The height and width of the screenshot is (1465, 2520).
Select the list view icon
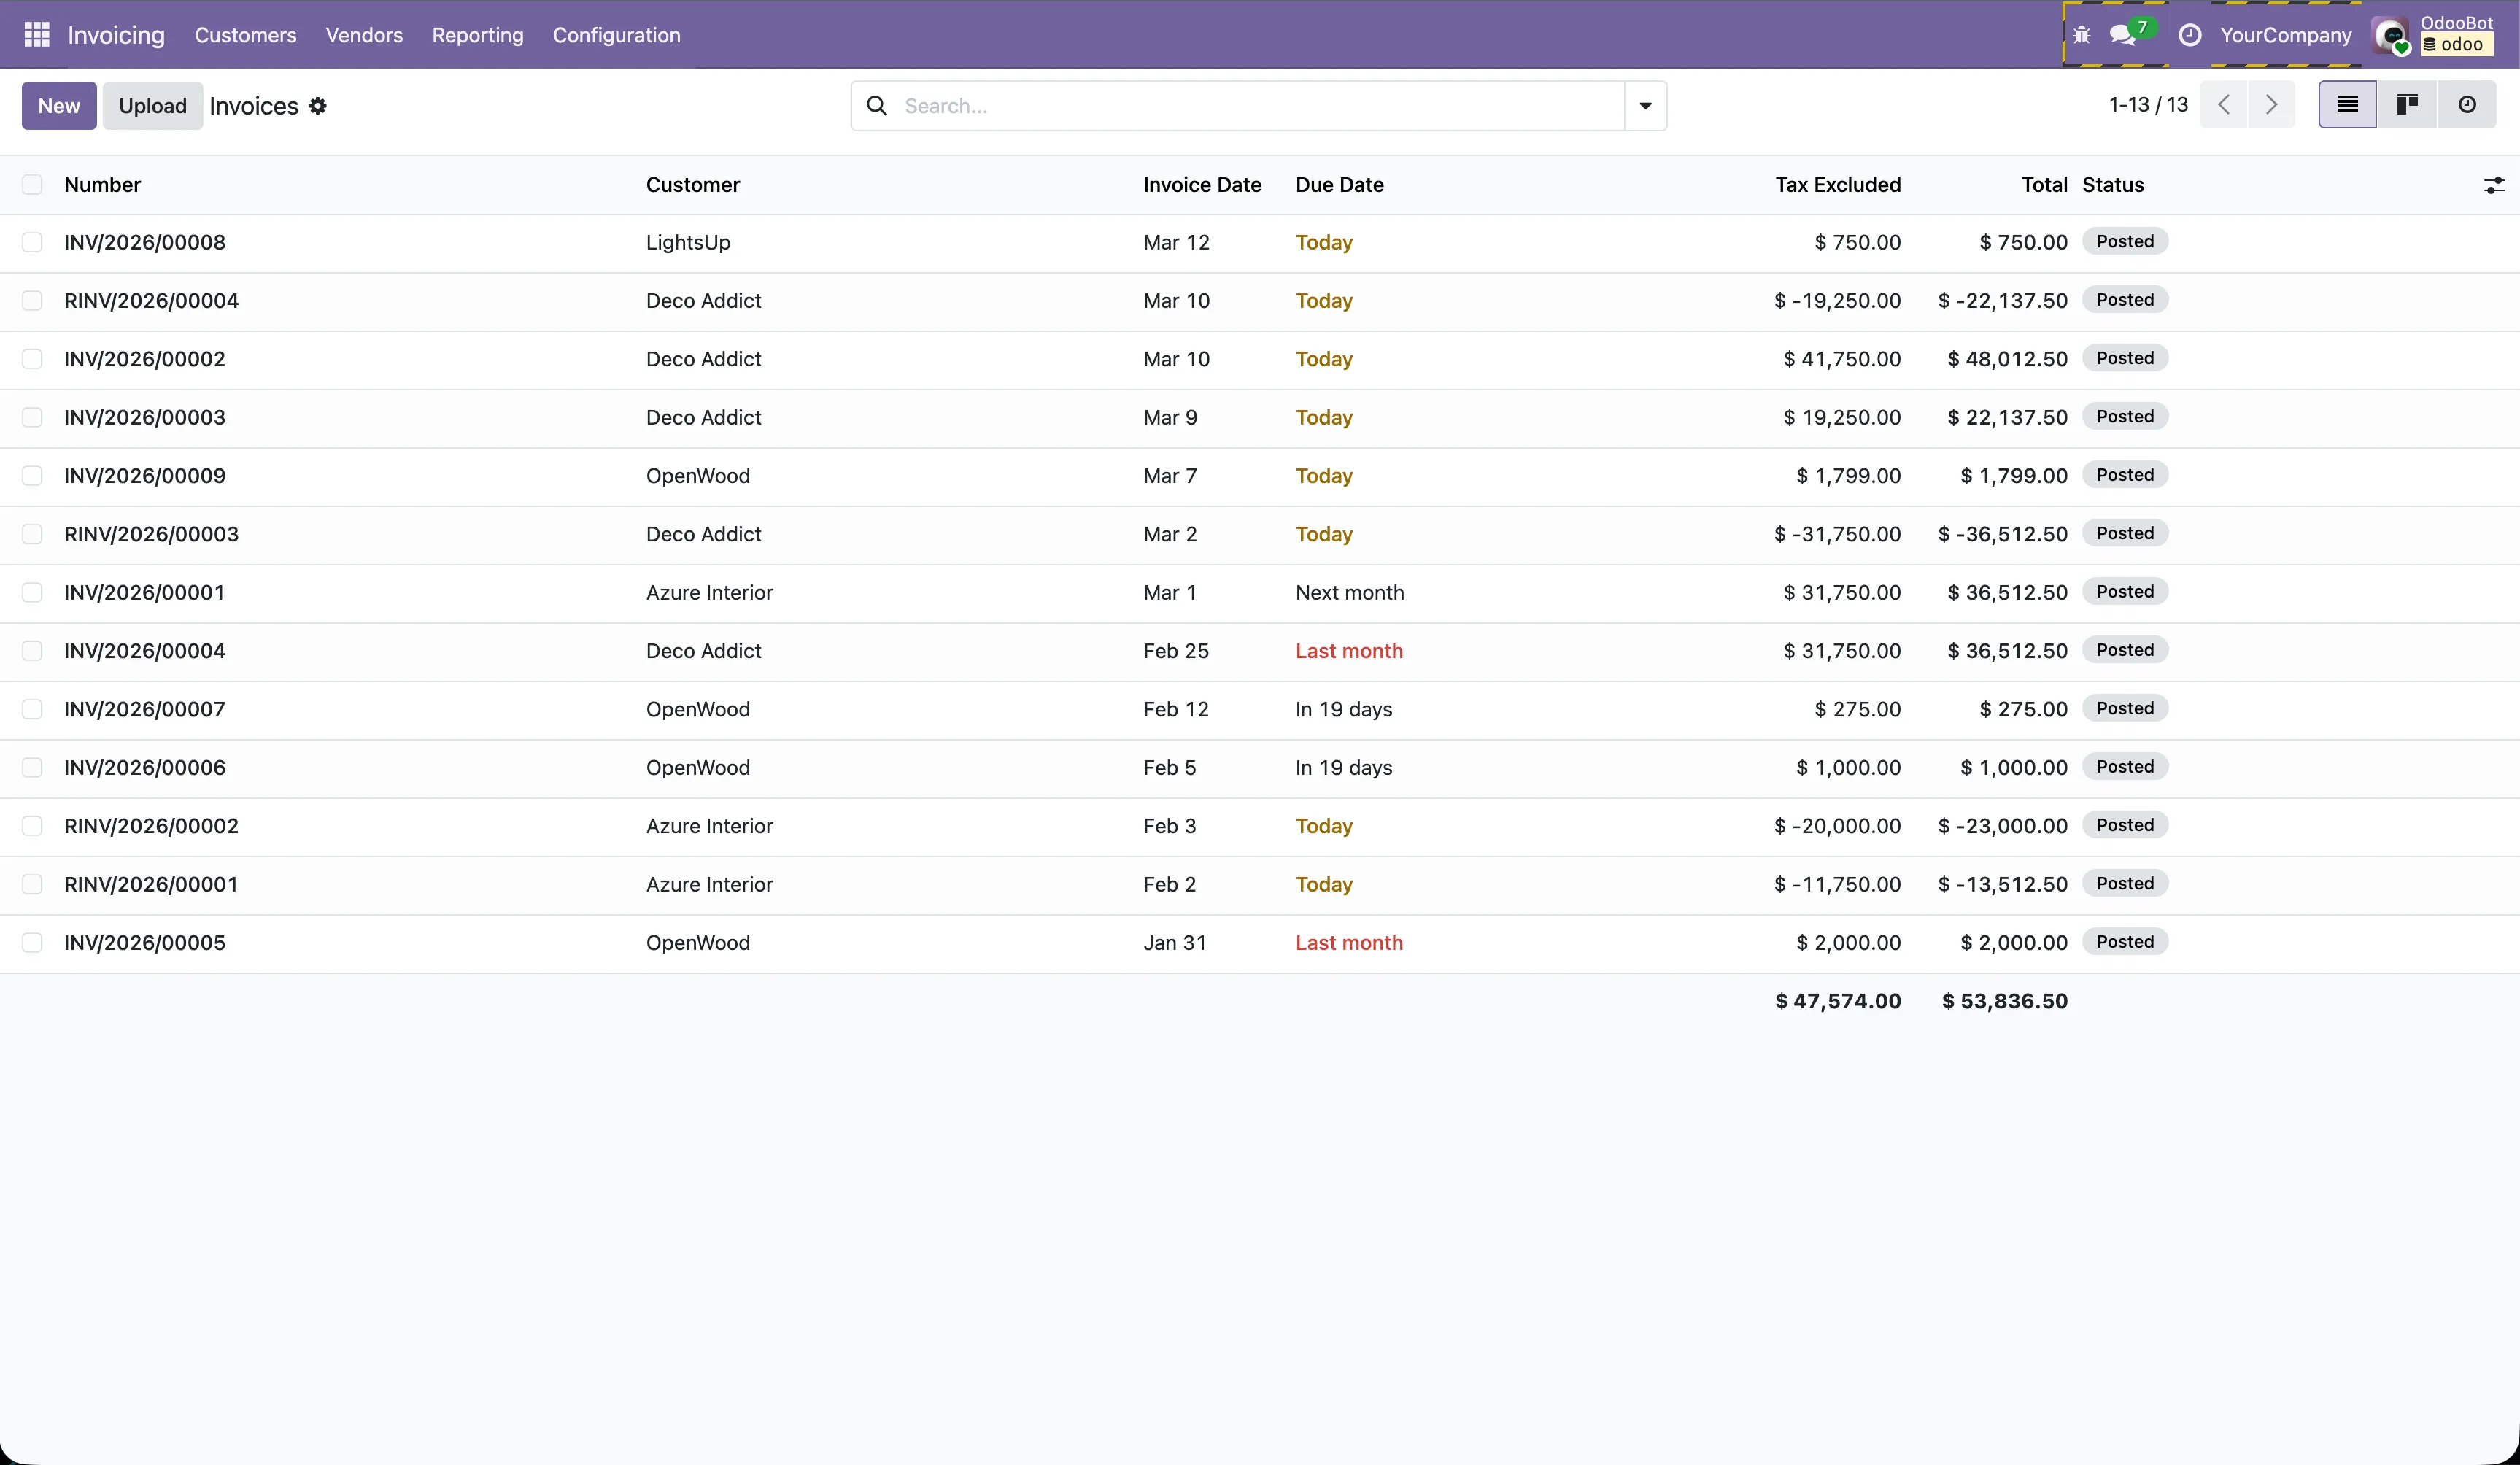tap(2347, 105)
